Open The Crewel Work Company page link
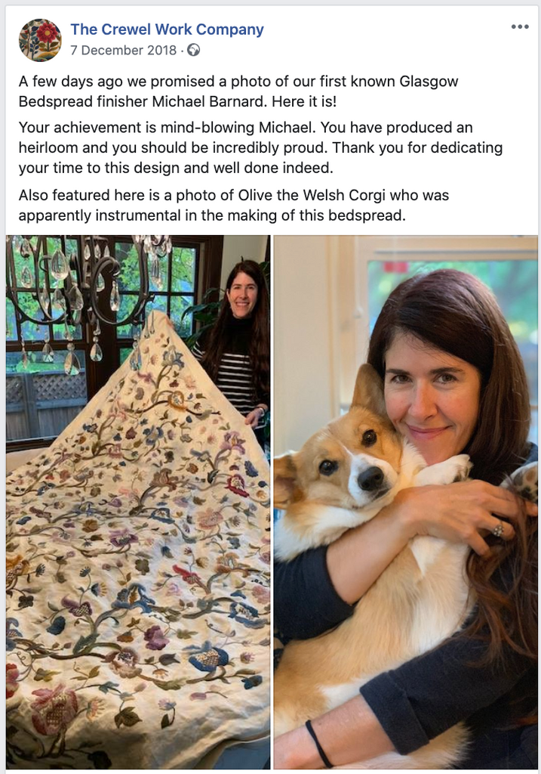The width and height of the screenshot is (541, 774). tap(167, 29)
